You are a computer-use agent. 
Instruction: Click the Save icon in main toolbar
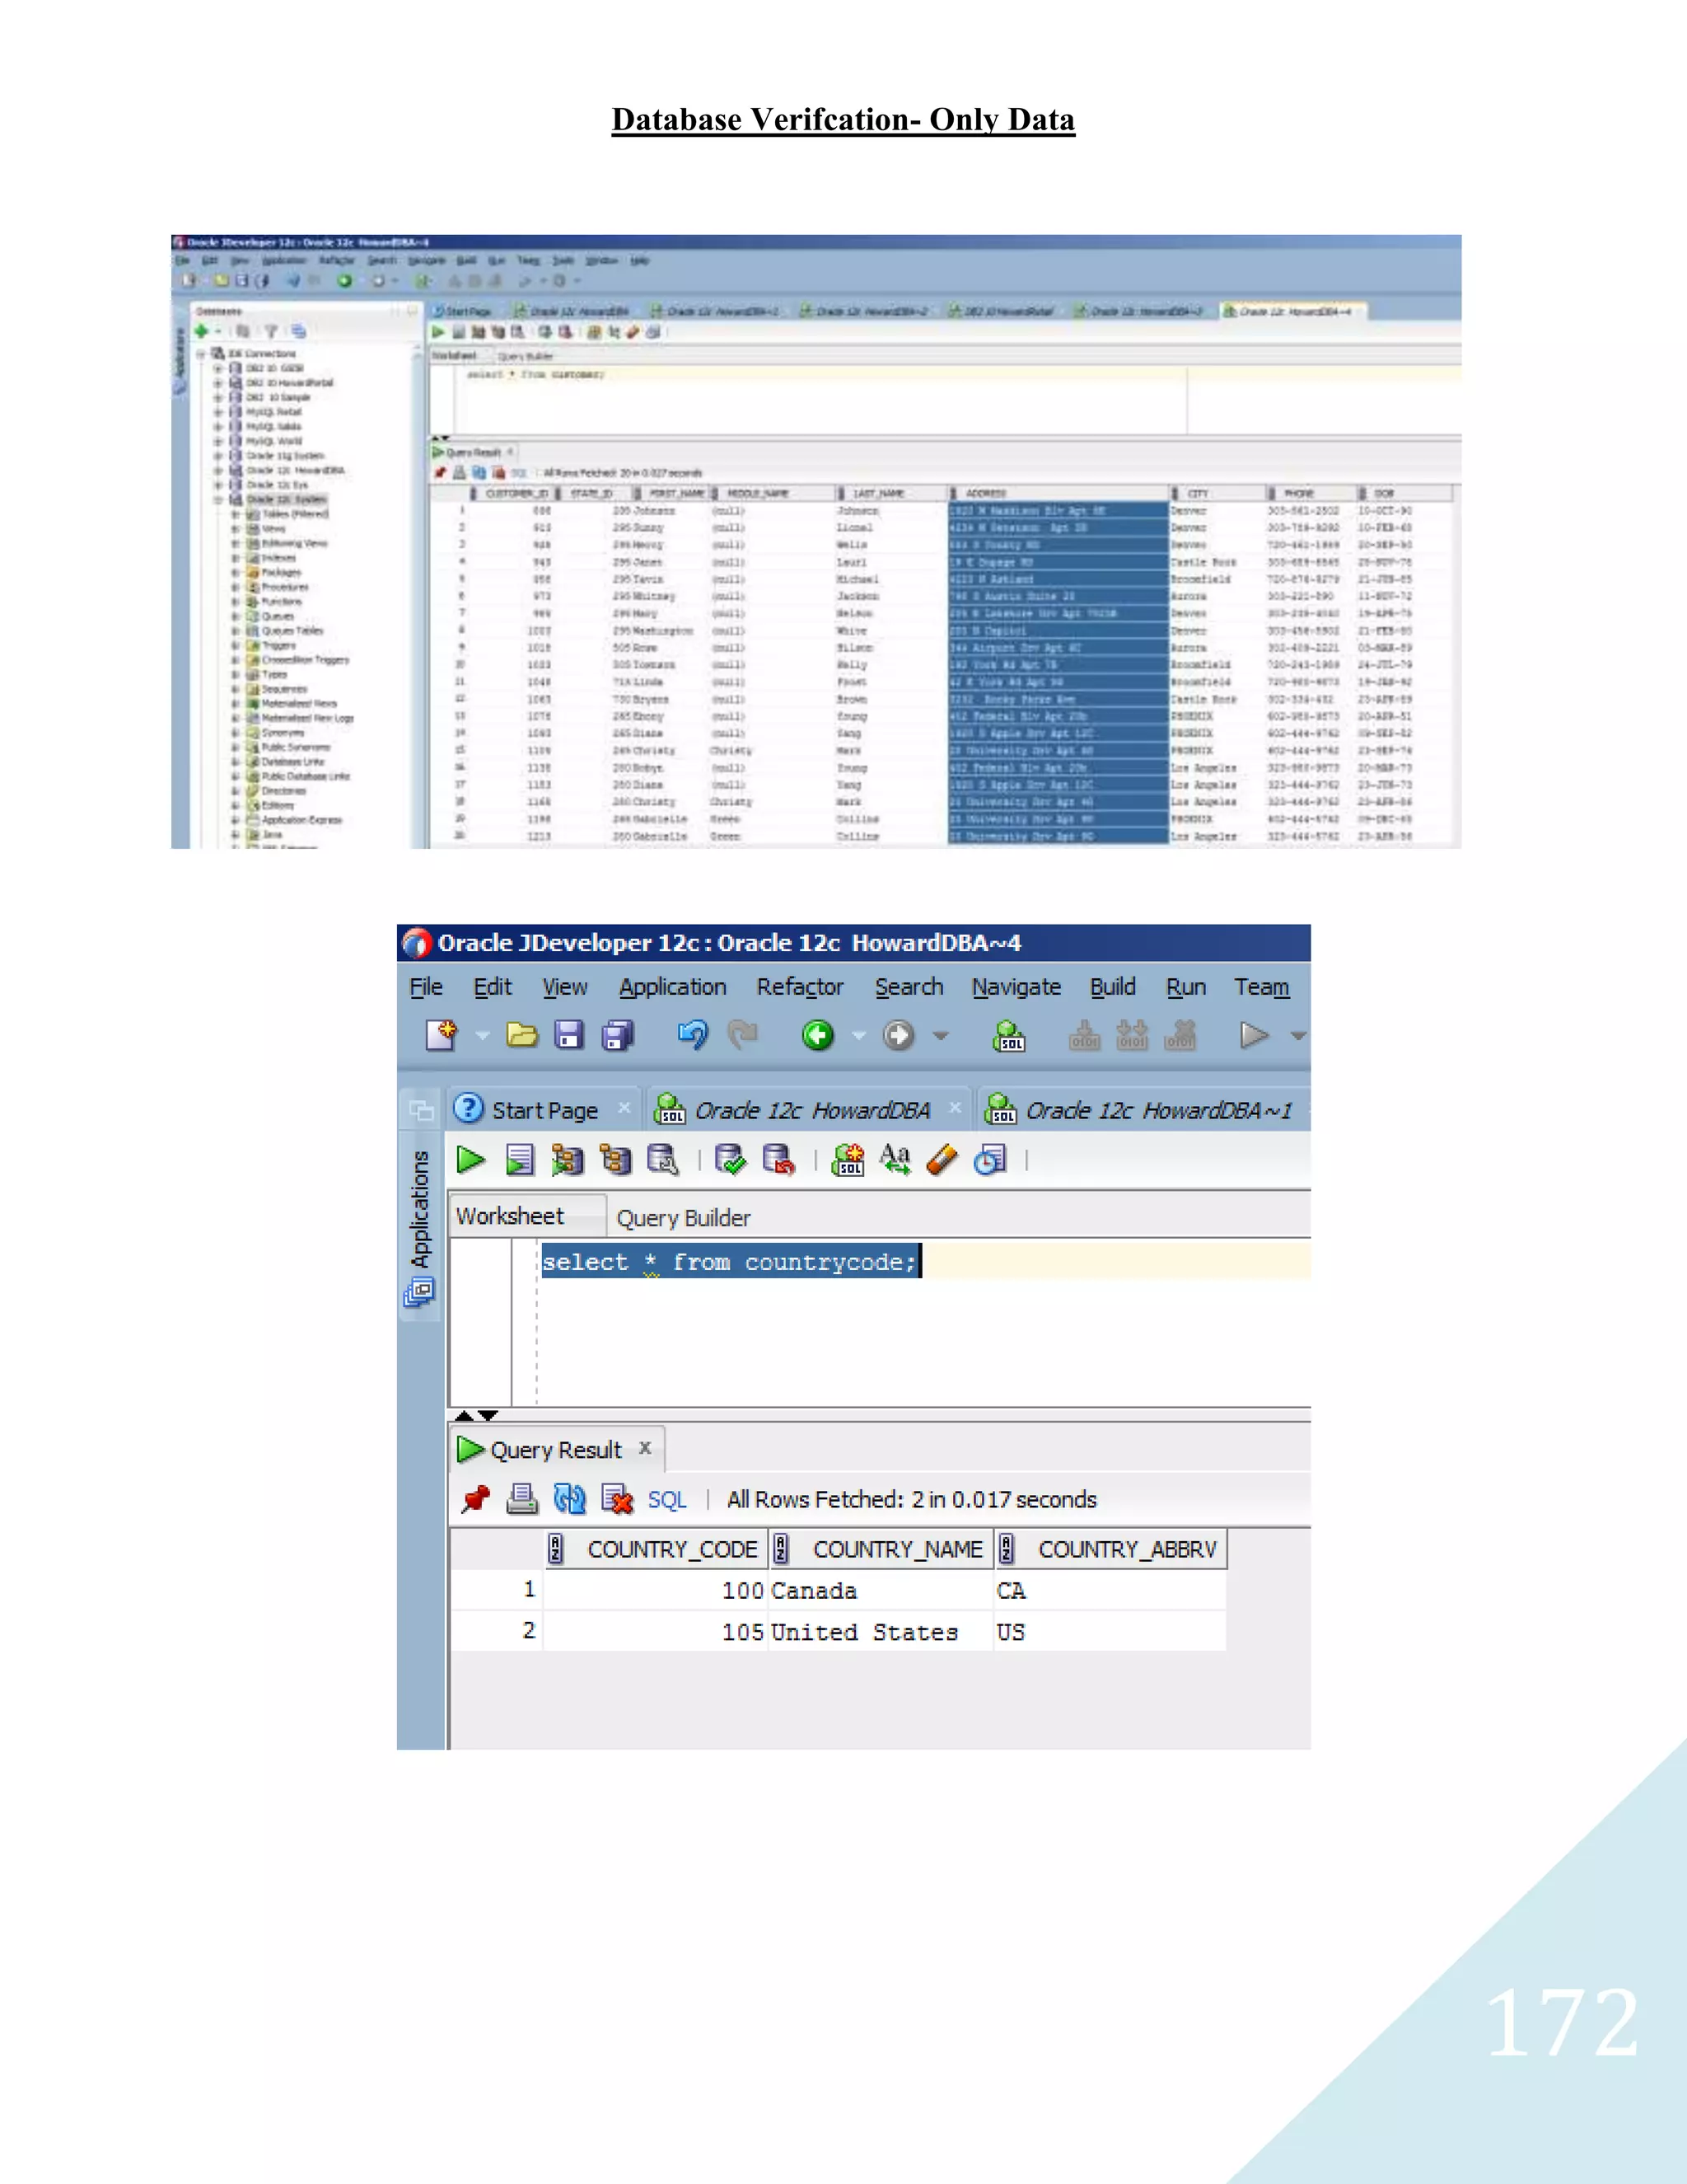[x=568, y=1035]
